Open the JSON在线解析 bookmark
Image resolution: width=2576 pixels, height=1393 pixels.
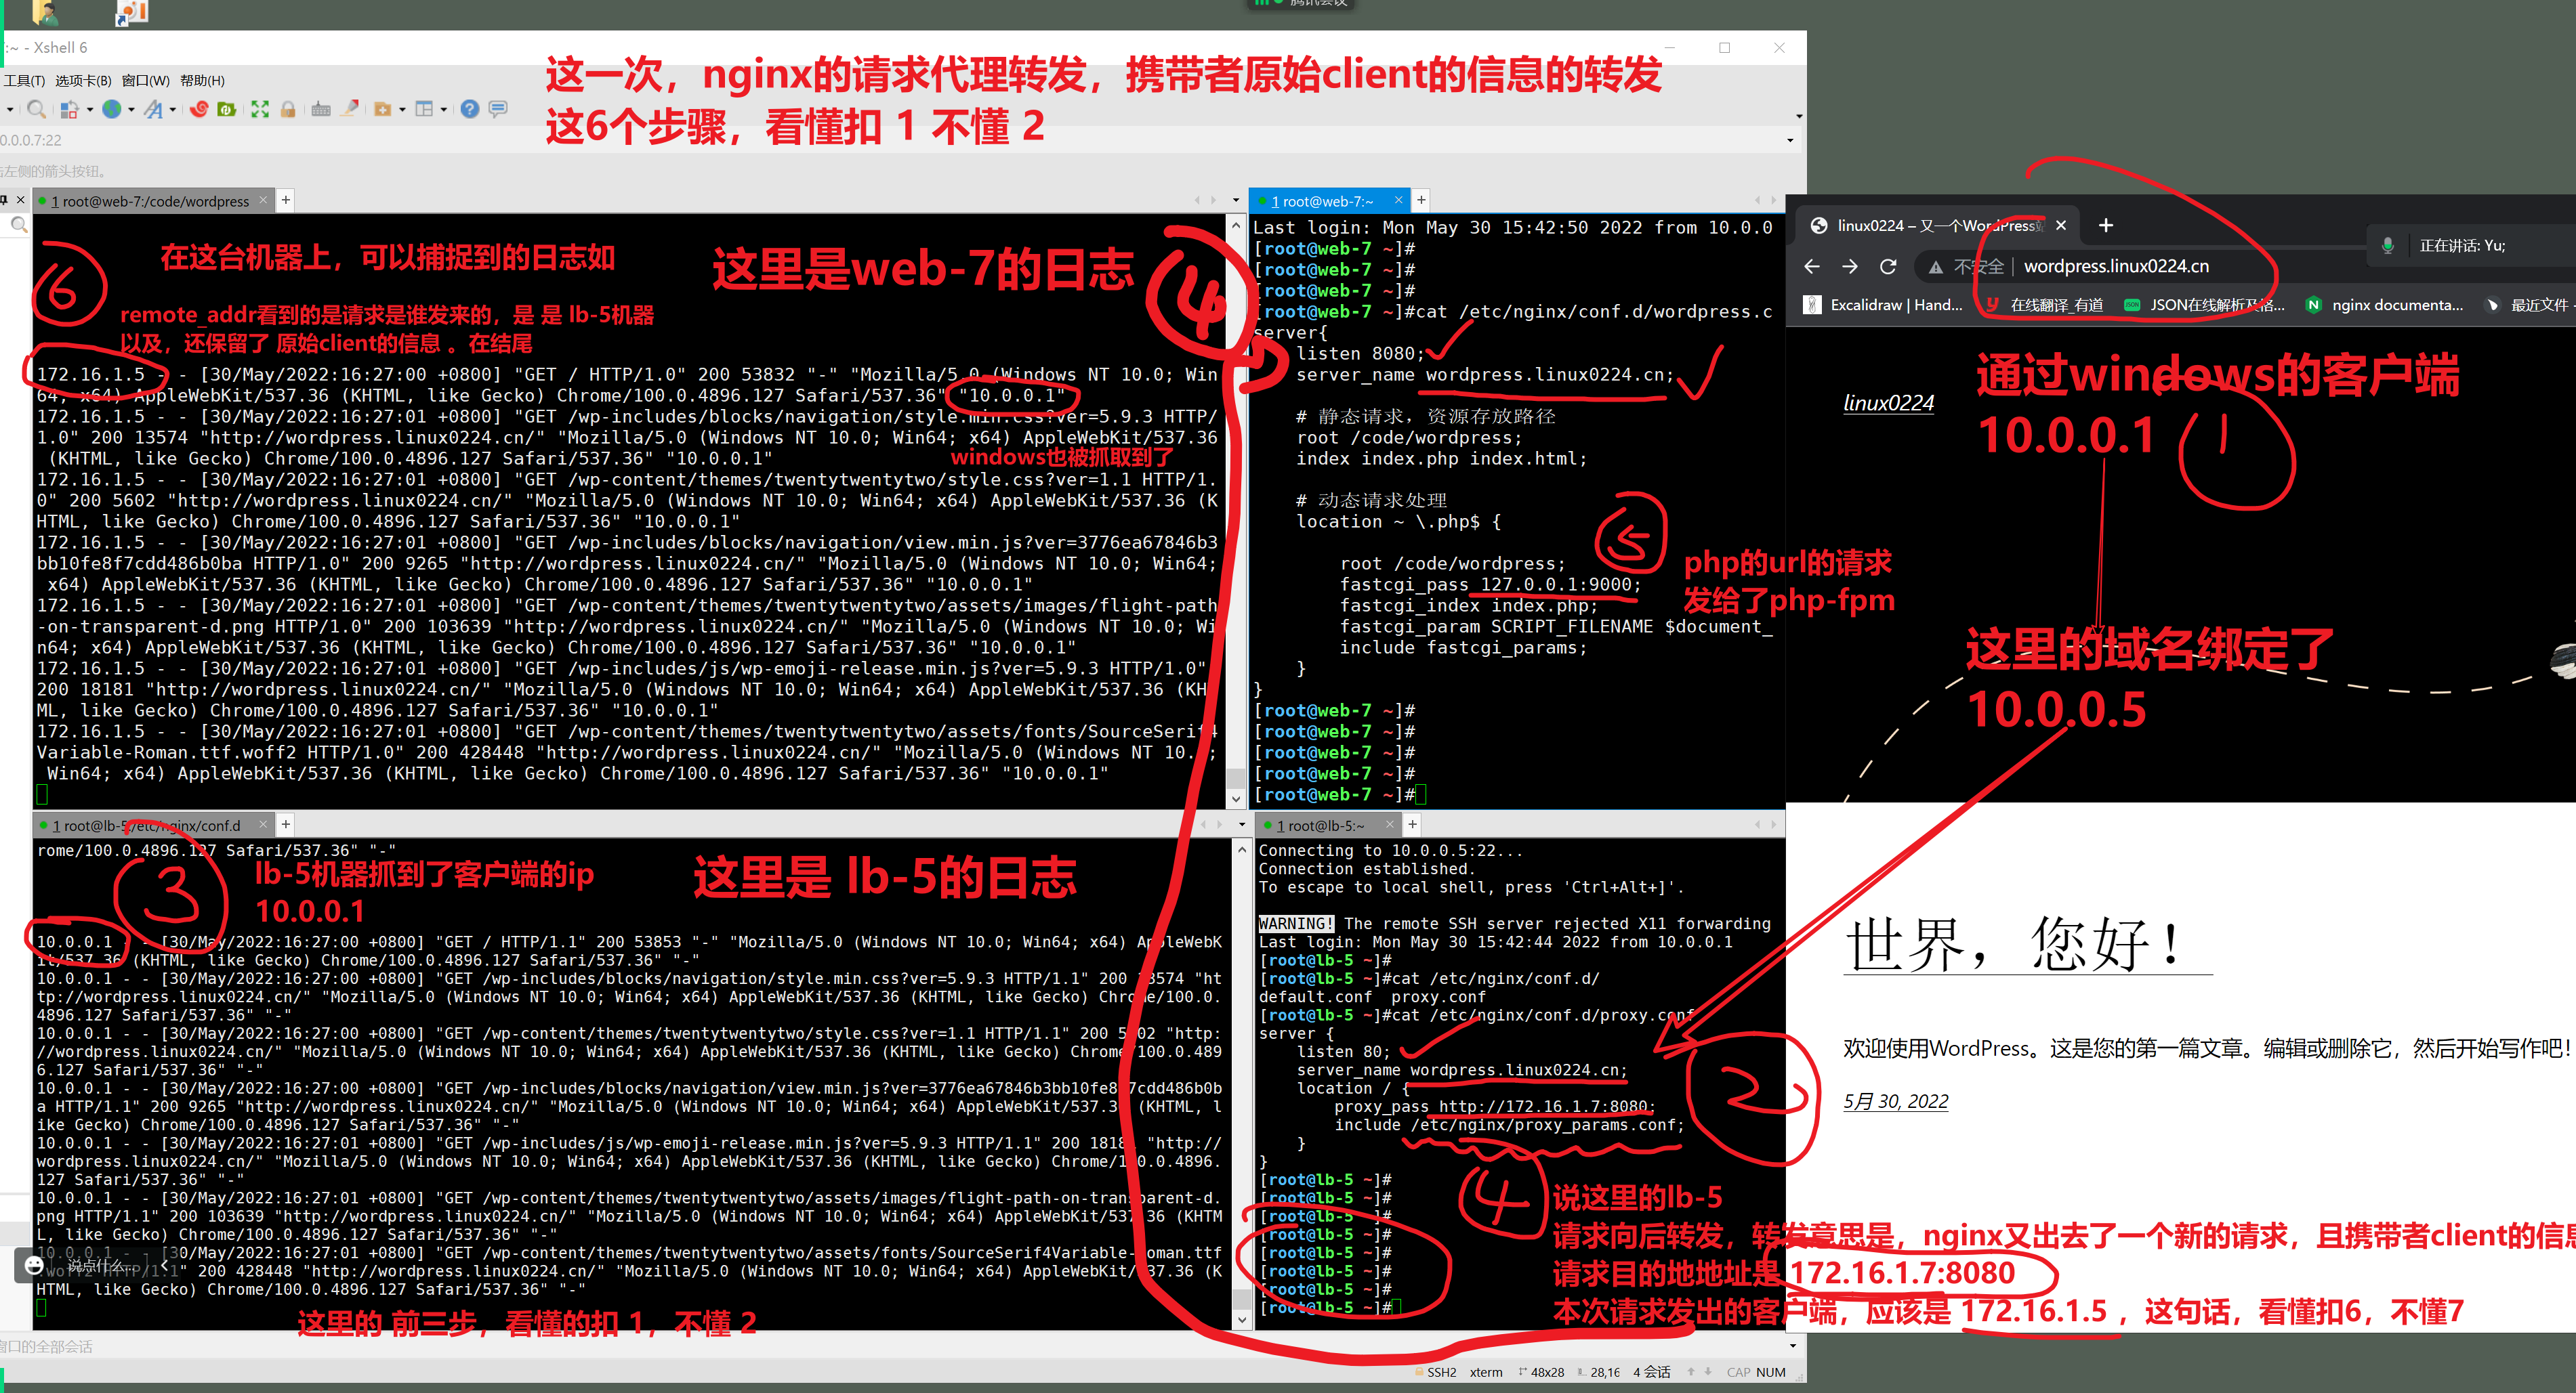(2204, 305)
